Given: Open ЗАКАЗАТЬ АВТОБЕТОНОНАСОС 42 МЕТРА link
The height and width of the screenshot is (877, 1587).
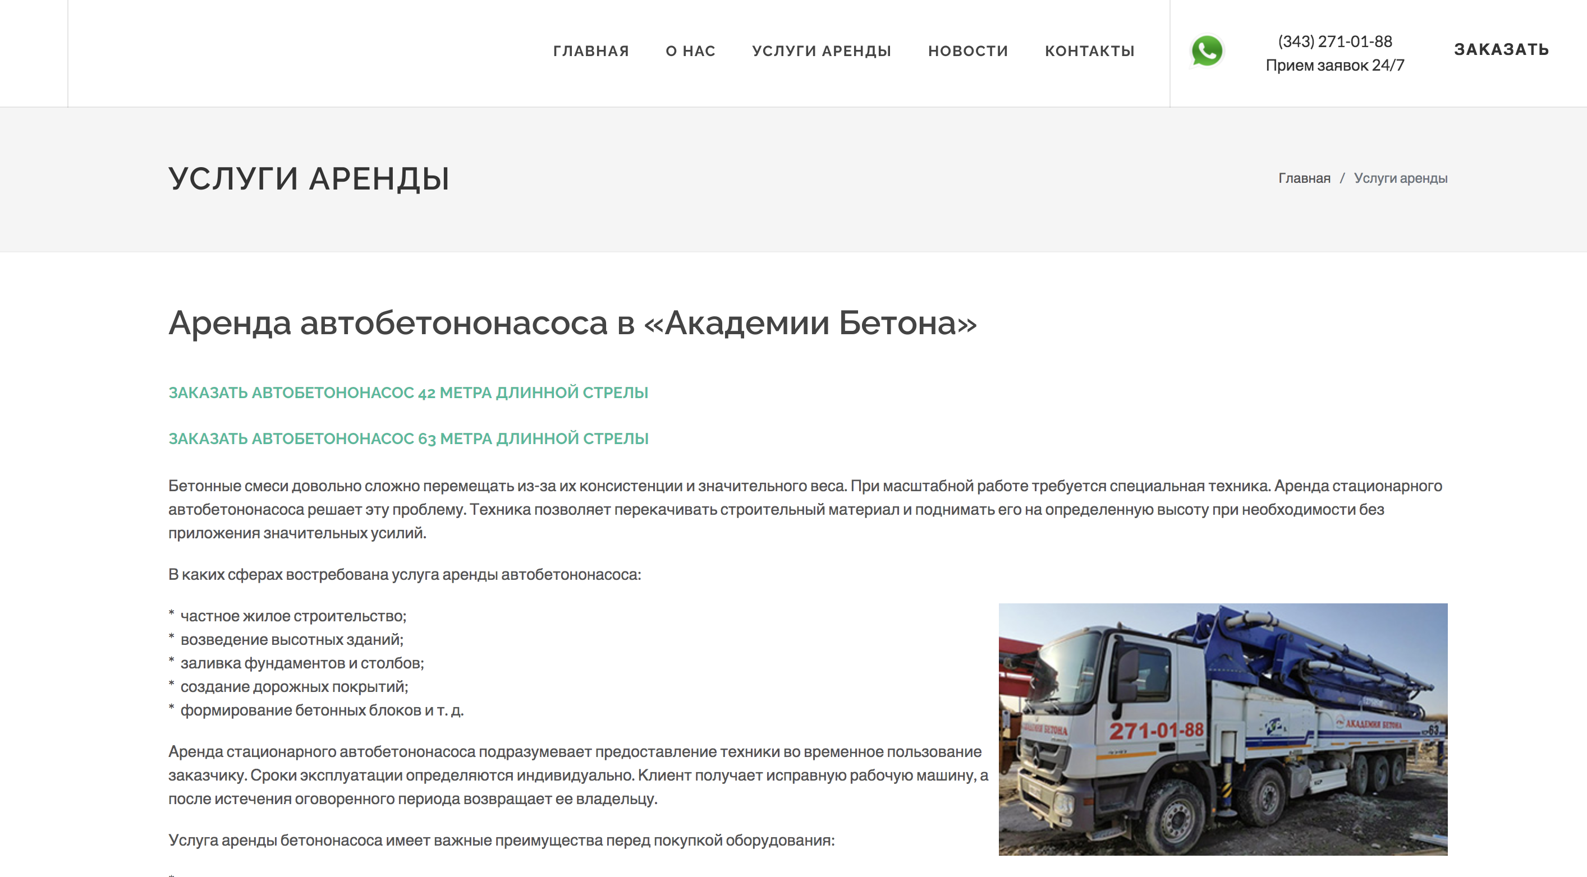Looking at the screenshot, I should (409, 391).
